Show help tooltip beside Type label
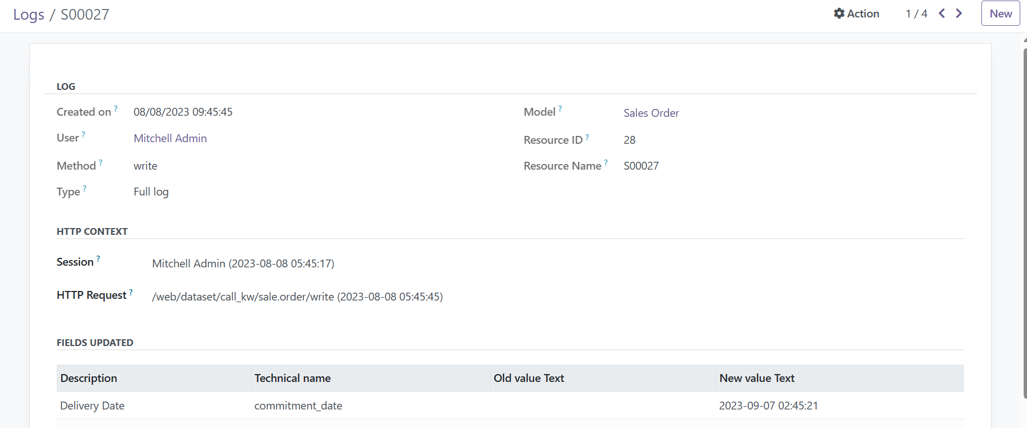Screen dimensions: 1027x428 [x=84, y=188]
